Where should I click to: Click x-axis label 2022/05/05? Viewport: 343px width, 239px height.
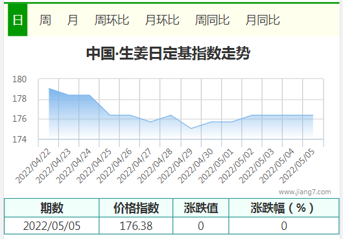pyautogui.click(x=297, y=166)
